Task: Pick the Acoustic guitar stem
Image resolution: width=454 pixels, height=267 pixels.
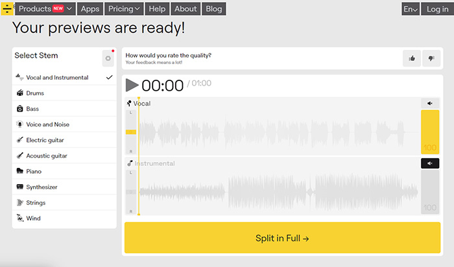Action: pos(64,156)
